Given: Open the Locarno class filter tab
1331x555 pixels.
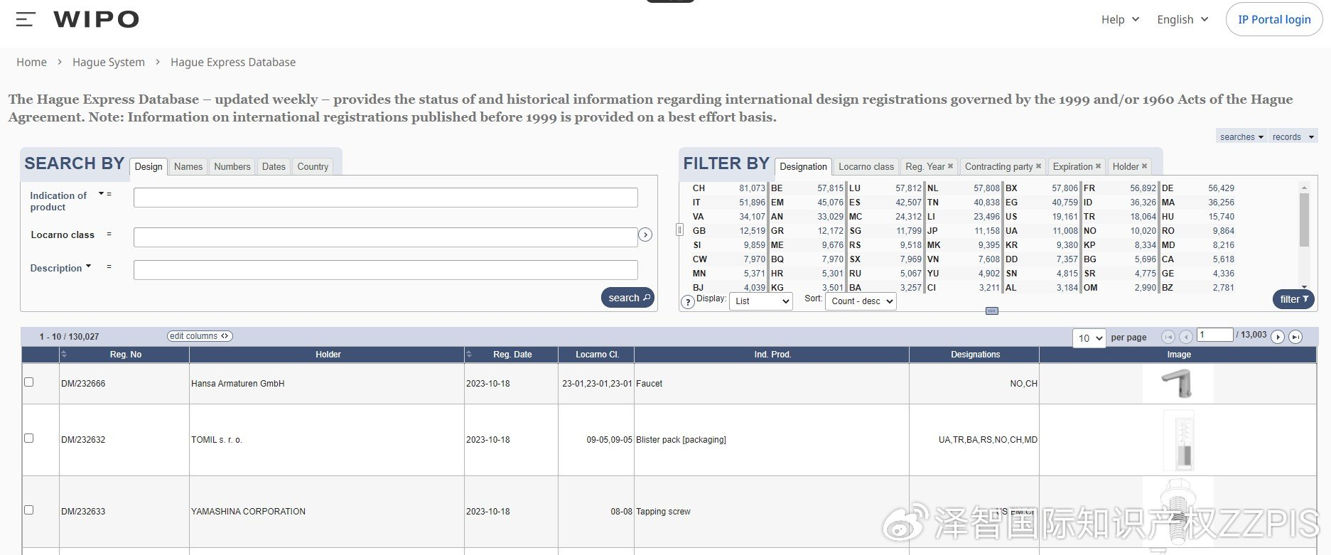Looking at the screenshot, I should pyautogui.click(x=866, y=166).
